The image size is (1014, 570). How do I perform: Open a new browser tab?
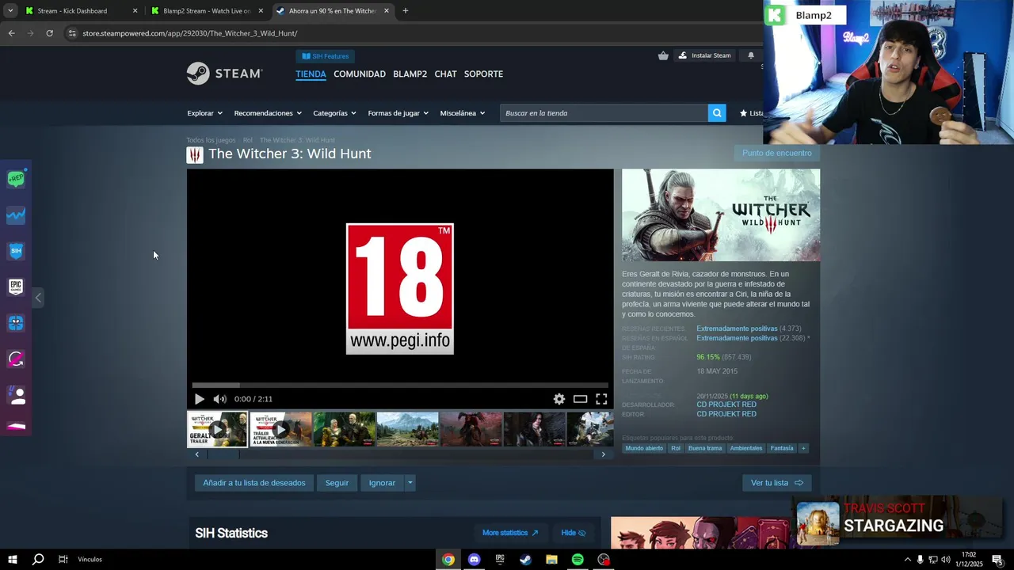click(x=406, y=11)
